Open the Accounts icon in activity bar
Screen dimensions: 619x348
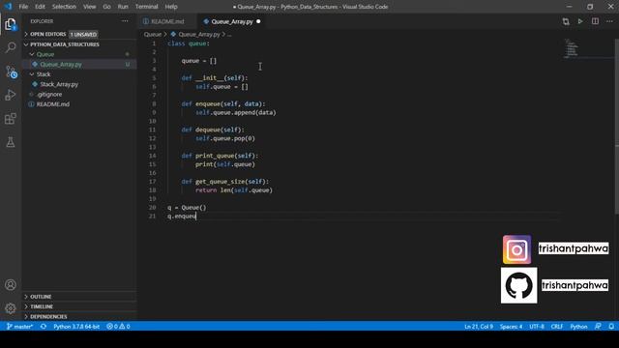tap(11, 285)
